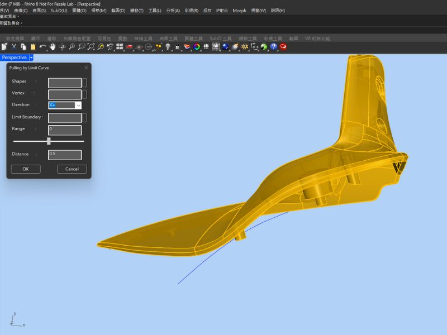Screen dimensions: 447x335
Task: Expand the Perspective viewport menu arrow
Action: pyautogui.click(x=32, y=58)
